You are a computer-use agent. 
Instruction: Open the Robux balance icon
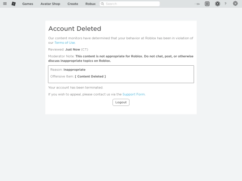[217, 4]
